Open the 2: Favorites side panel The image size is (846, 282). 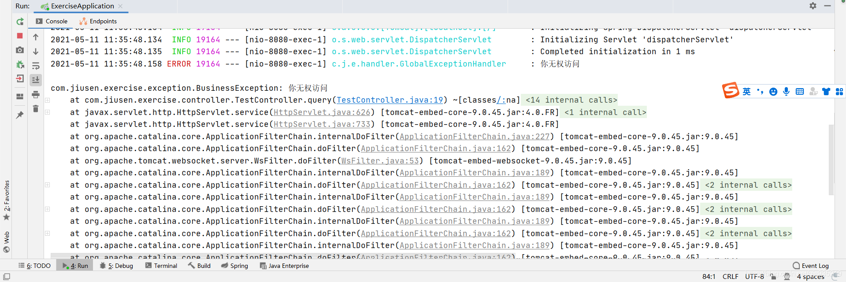pyautogui.click(x=7, y=200)
